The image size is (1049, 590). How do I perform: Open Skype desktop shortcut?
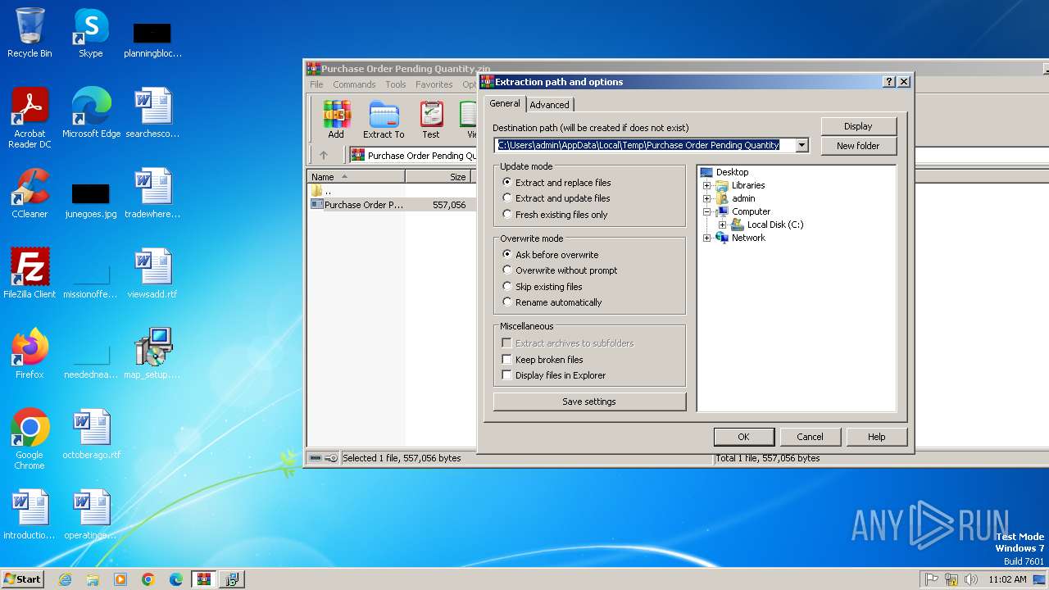pyautogui.click(x=91, y=34)
